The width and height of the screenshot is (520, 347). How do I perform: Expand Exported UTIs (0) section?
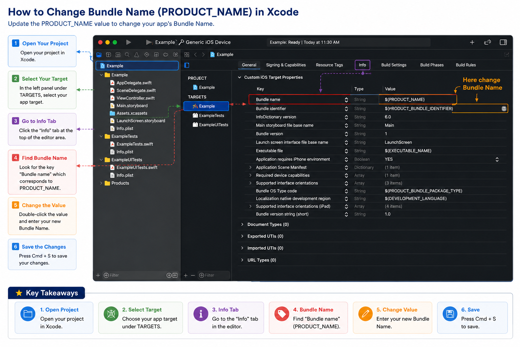tap(242, 236)
